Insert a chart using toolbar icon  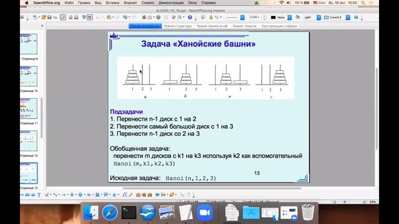(144, 17)
